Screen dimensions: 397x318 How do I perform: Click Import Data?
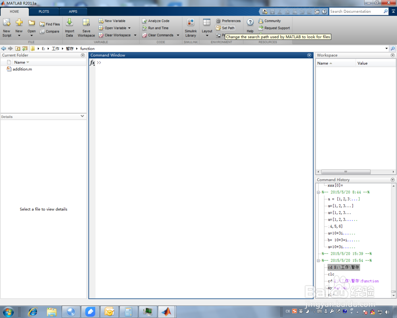[69, 28]
